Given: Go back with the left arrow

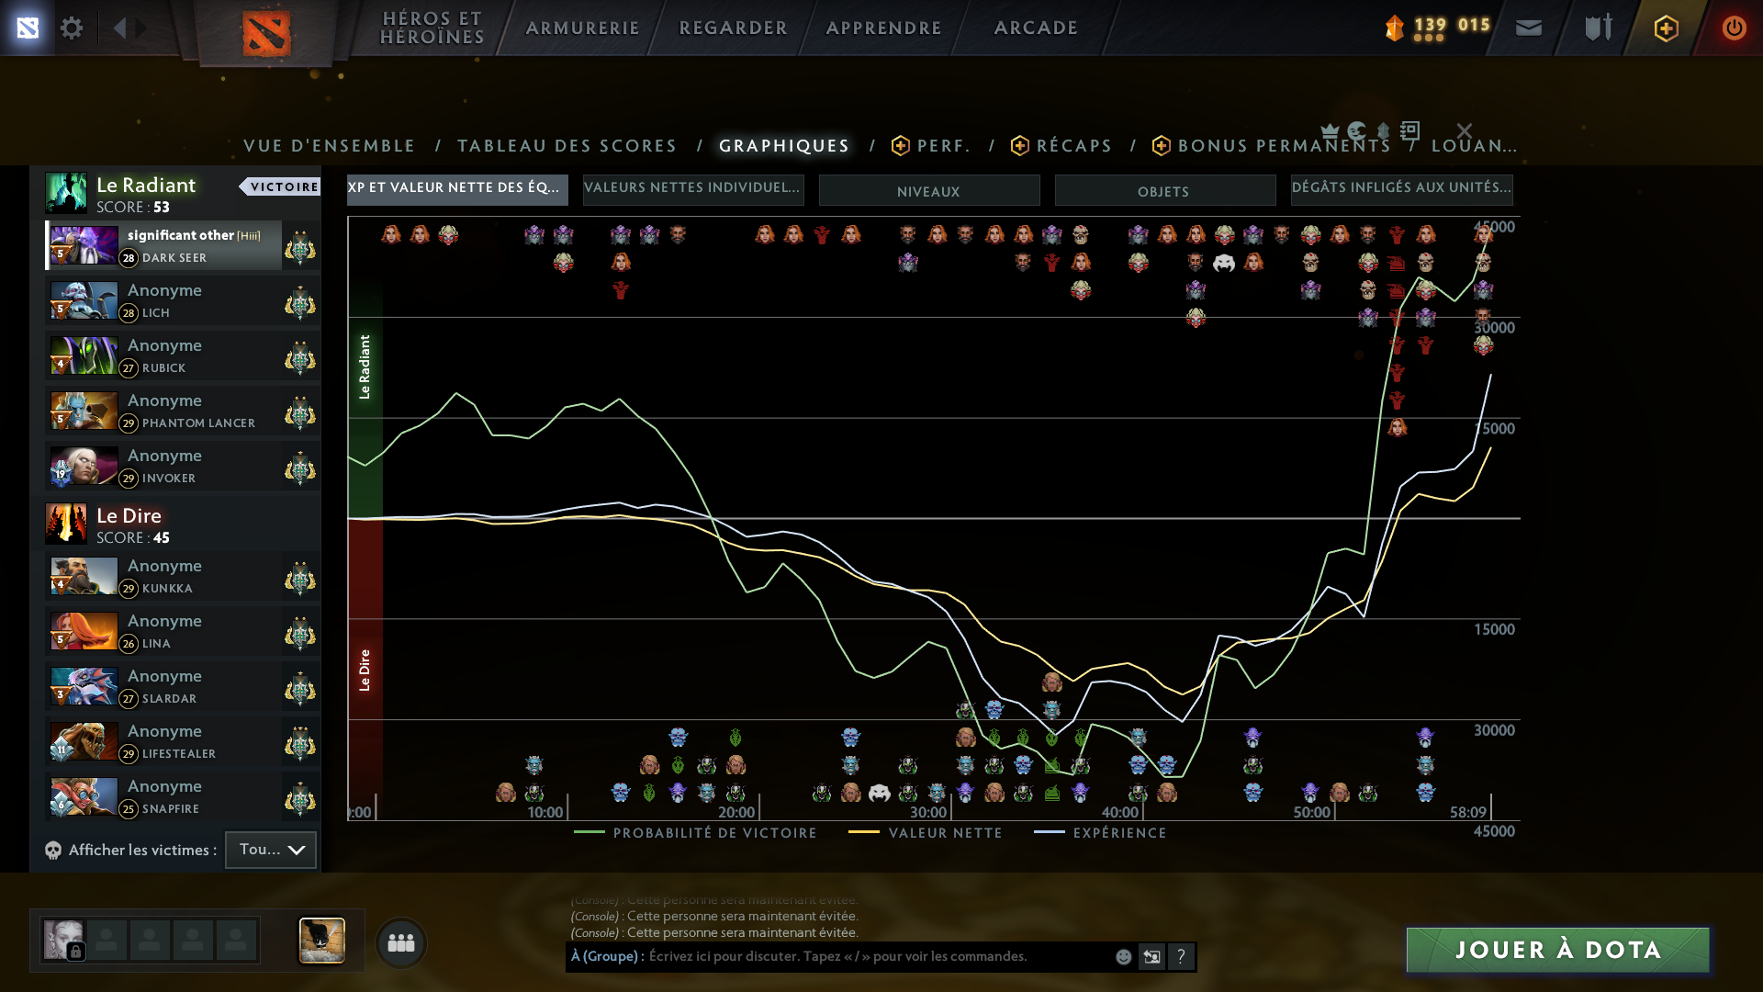Looking at the screenshot, I should [x=119, y=28].
